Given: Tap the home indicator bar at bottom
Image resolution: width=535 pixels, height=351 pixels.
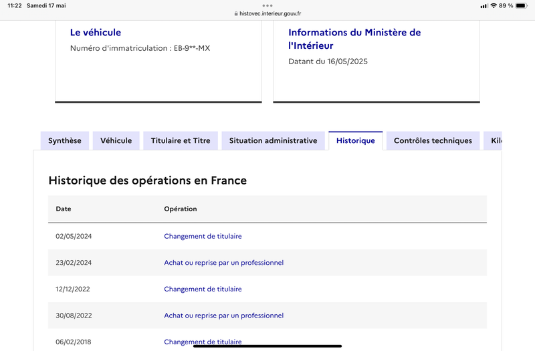Looking at the screenshot, I should pyautogui.click(x=267, y=346).
